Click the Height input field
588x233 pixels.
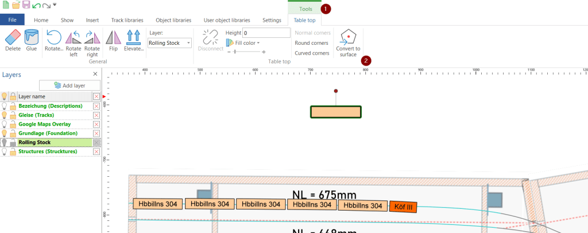(266, 33)
